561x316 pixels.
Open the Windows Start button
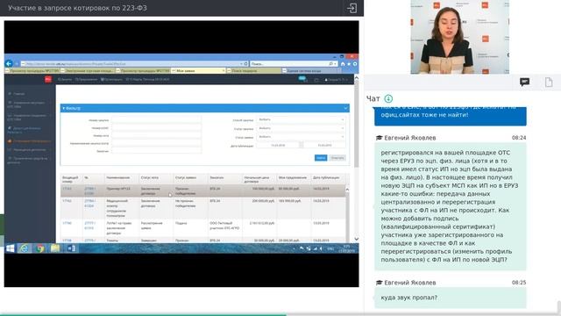pyautogui.click(x=10, y=248)
